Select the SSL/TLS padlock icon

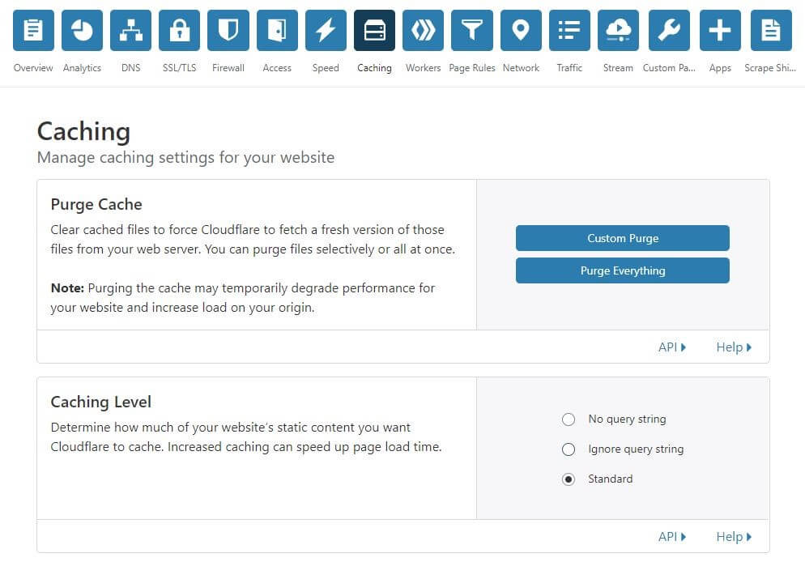click(179, 31)
